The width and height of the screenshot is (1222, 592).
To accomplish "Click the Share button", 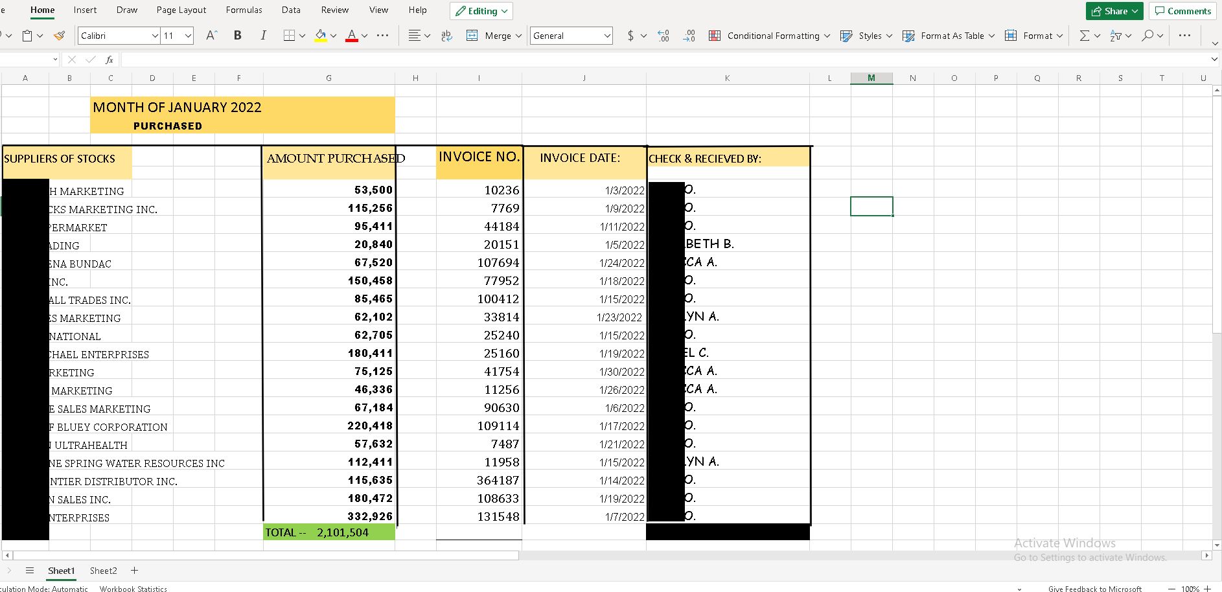I will (x=1114, y=11).
